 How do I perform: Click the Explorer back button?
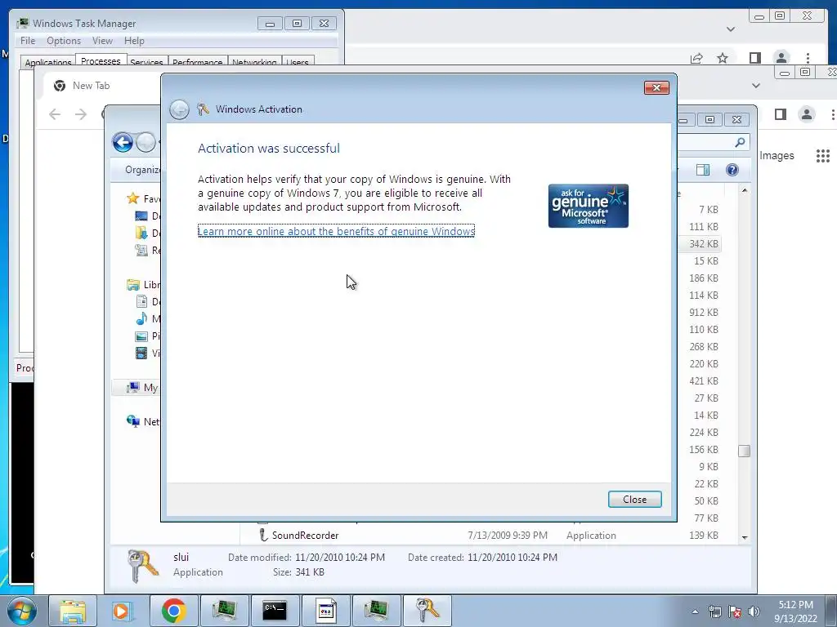pyautogui.click(x=123, y=142)
